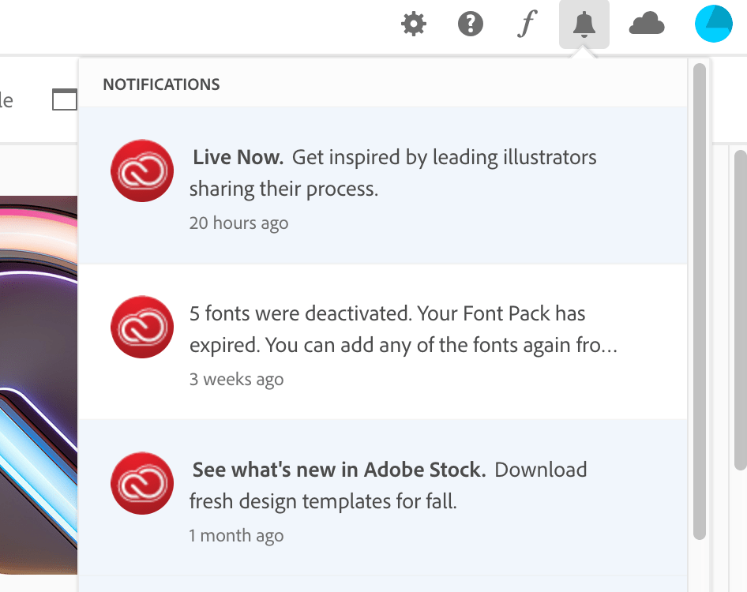This screenshot has height=592, width=747.
Task: Click Creative Cloud logo beside Live Now
Action: click(x=142, y=170)
